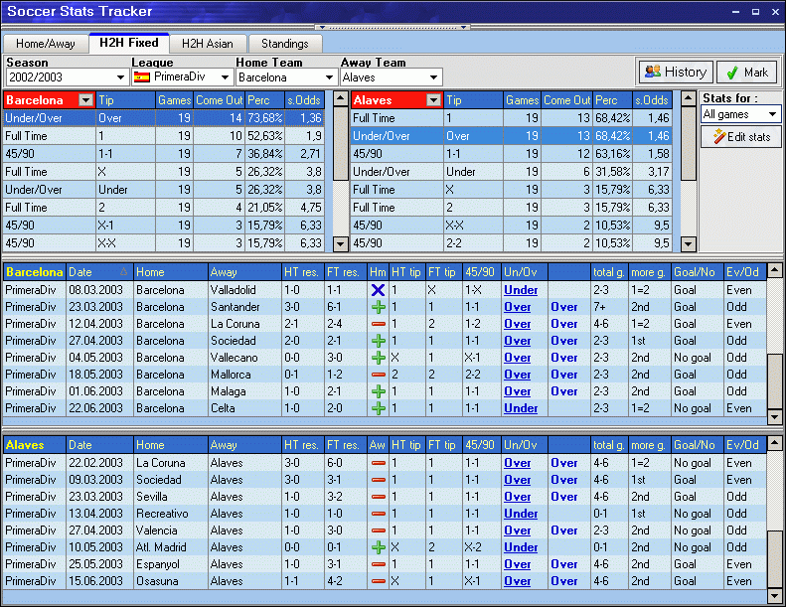Click green plus icon in Malaga row

click(x=378, y=391)
